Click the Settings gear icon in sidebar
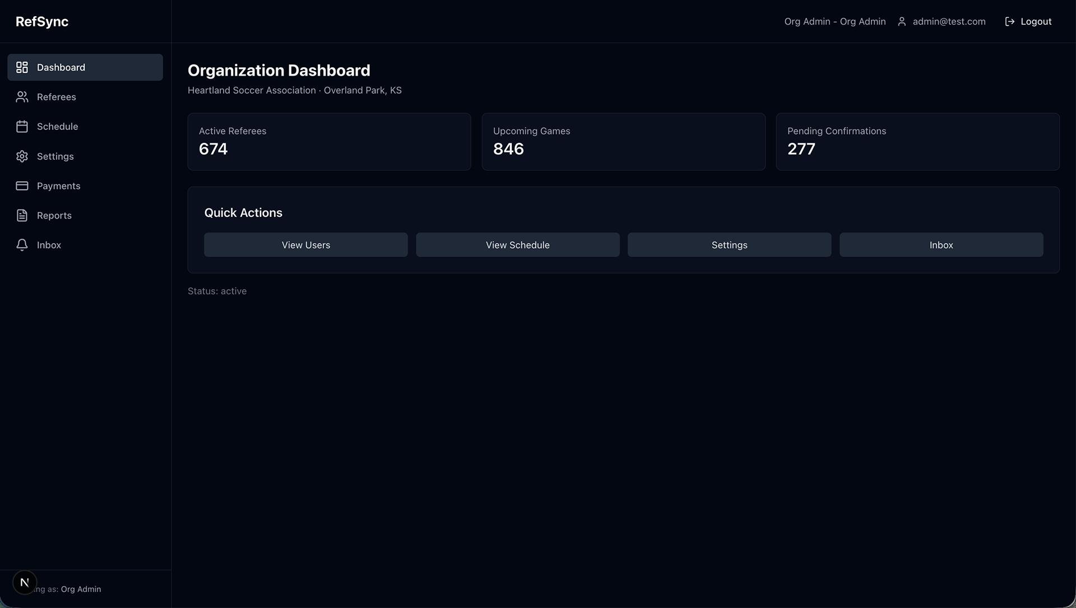Viewport: 1076px width, 608px height. point(22,156)
